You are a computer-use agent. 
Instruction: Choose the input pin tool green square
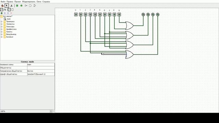click(17, 6)
